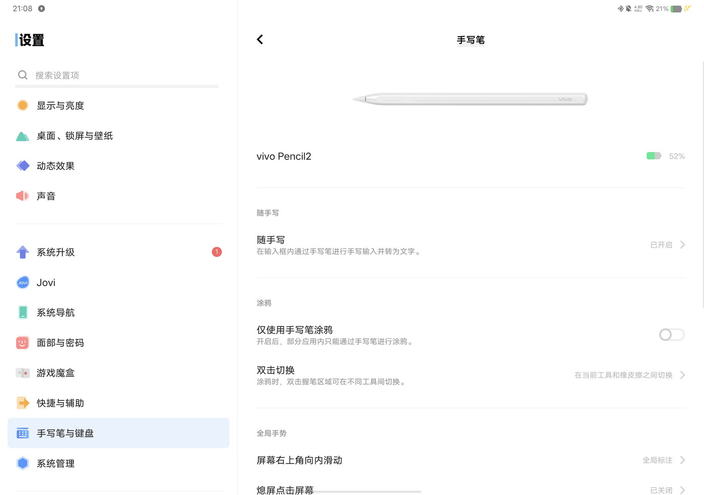Open 快捷与辅助 settings
The height and width of the screenshot is (495, 704).
118,403
